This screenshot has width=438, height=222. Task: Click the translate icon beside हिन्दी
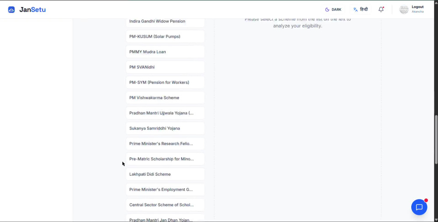point(355,10)
